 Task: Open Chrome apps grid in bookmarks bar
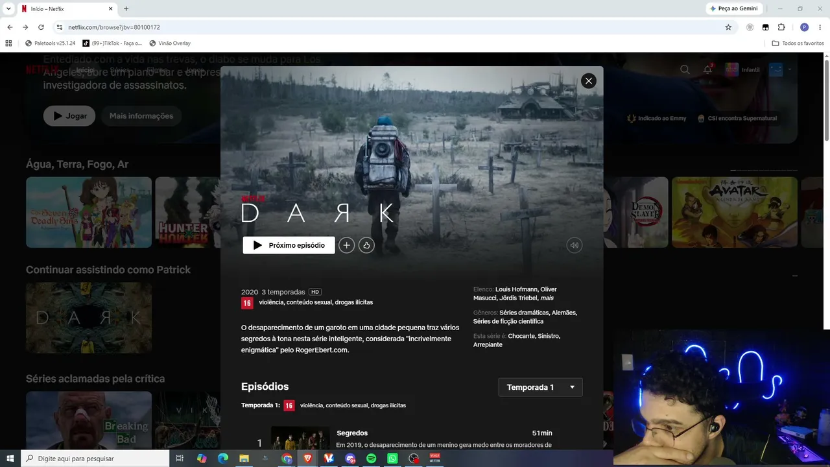(8, 43)
